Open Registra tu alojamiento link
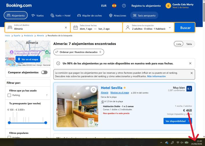The width and height of the screenshot is (205, 146). coord(146,6)
